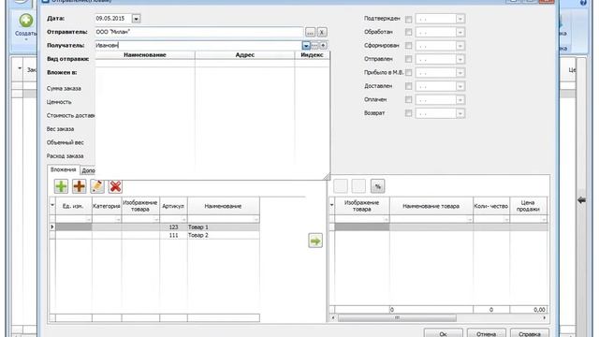Click the Отмена button
Screen dimensions: 599x337
tap(487, 333)
